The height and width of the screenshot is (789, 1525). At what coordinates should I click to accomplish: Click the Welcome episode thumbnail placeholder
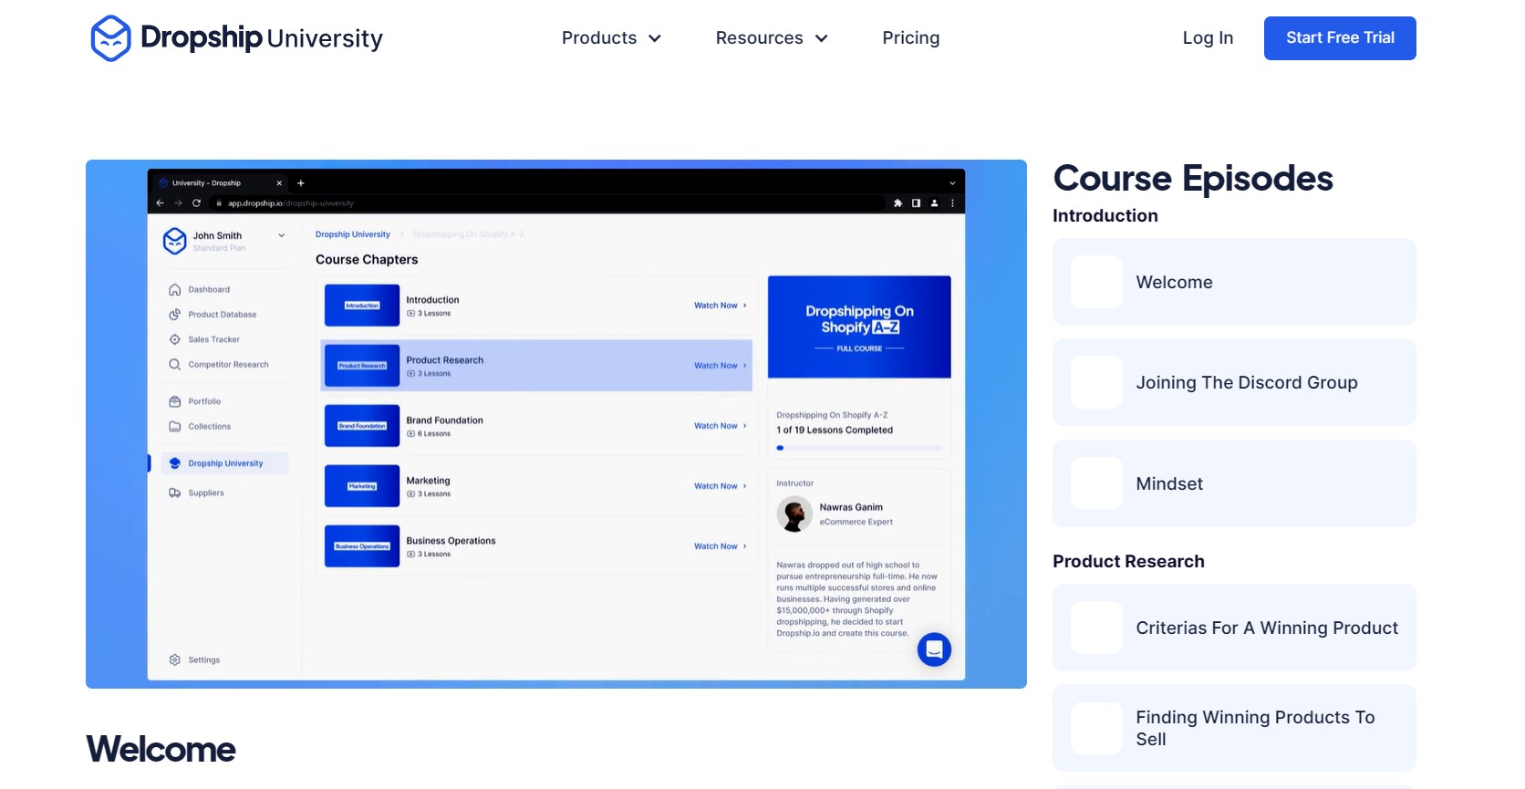point(1096,282)
